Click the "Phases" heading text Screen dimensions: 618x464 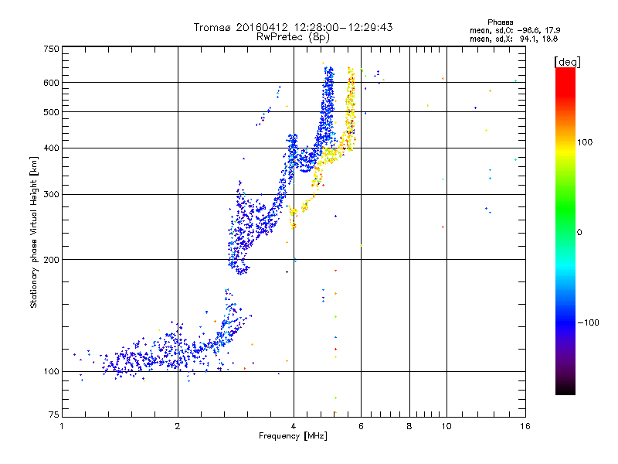click(500, 22)
